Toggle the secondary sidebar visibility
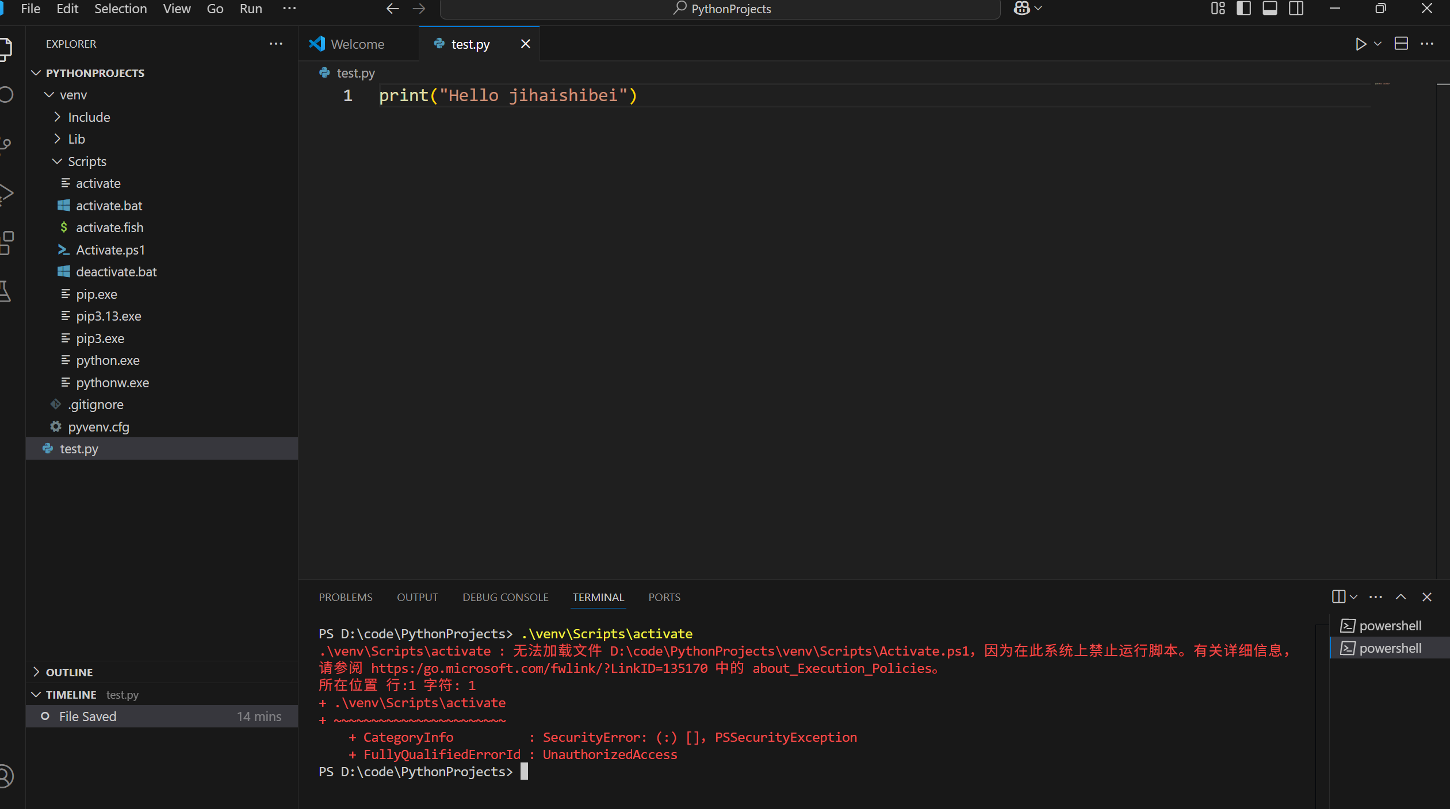The height and width of the screenshot is (809, 1450). pyautogui.click(x=1296, y=9)
